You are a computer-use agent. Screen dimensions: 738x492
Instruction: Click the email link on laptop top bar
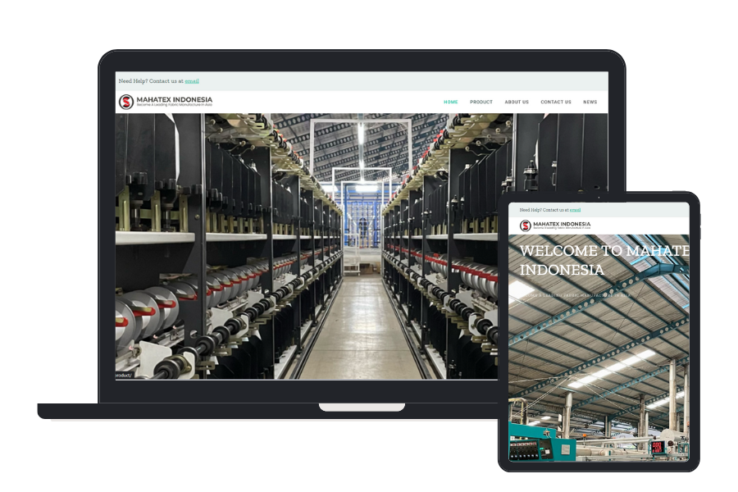point(192,81)
